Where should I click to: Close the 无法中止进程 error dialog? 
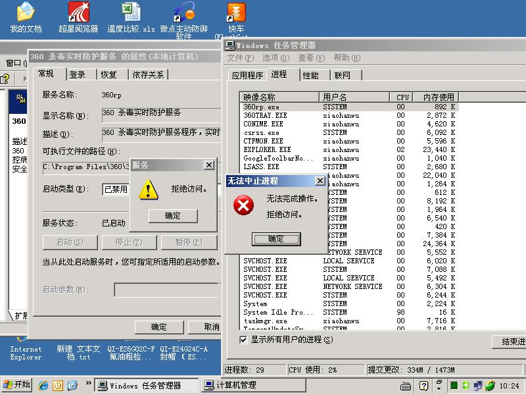click(320, 180)
